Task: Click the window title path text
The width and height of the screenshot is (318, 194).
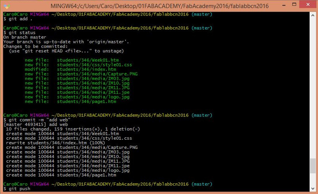Action: [160, 6]
